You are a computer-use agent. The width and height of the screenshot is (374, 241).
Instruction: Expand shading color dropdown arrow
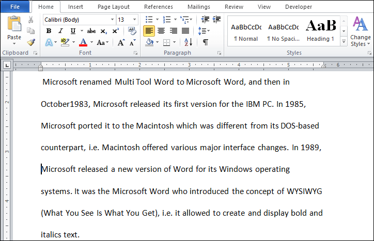tap(157, 42)
